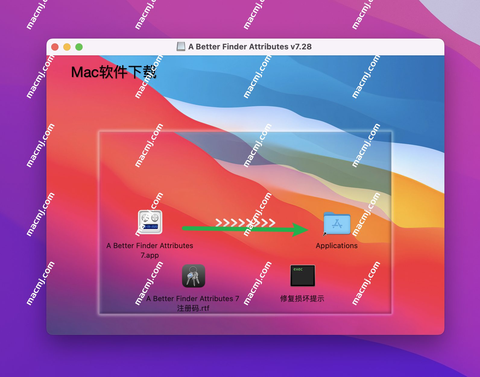Image resolution: width=480 pixels, height=377 pixels.
Task: Select the Keychain-style 注册码.rtf file icon
Action: pos(194,276)
